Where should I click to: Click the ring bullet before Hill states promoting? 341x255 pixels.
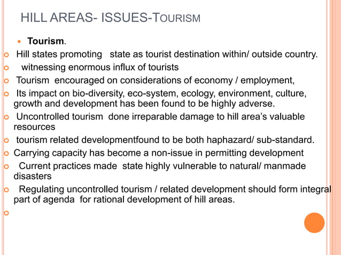pos(6,54)
